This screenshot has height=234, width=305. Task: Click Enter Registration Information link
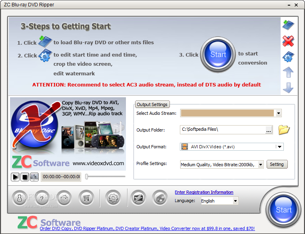click(204, 192)
